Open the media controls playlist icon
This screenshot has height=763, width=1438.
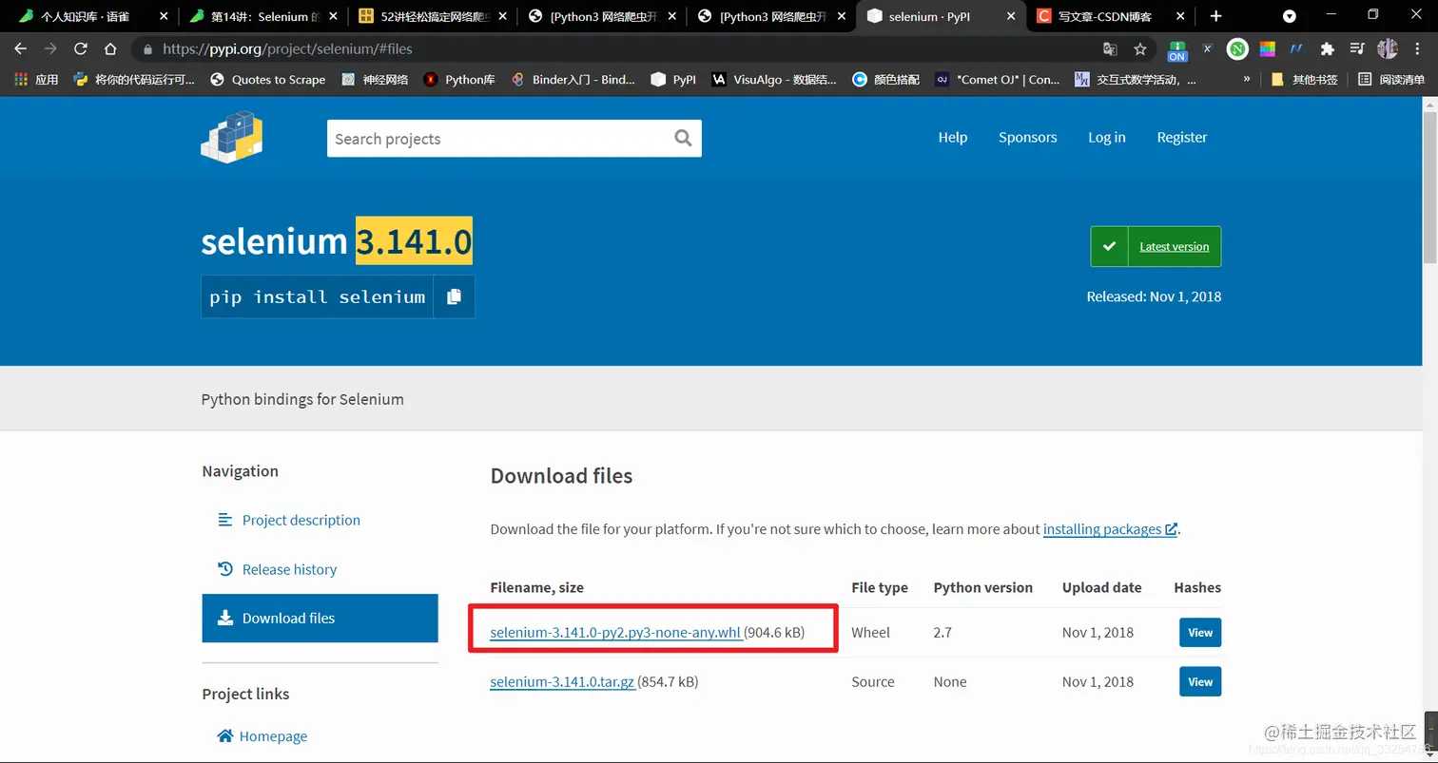point(1357,49)
